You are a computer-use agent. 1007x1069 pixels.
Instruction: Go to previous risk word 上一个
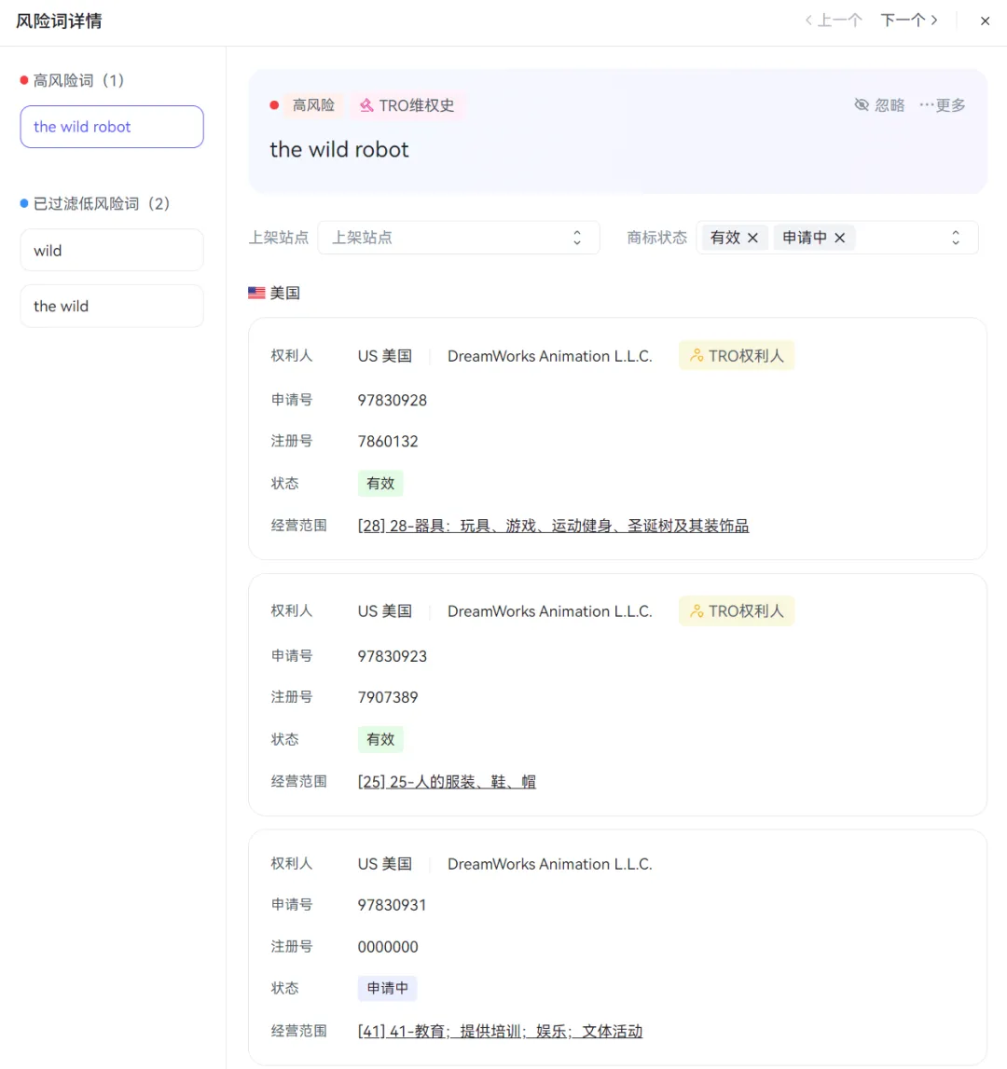point(833,21)
